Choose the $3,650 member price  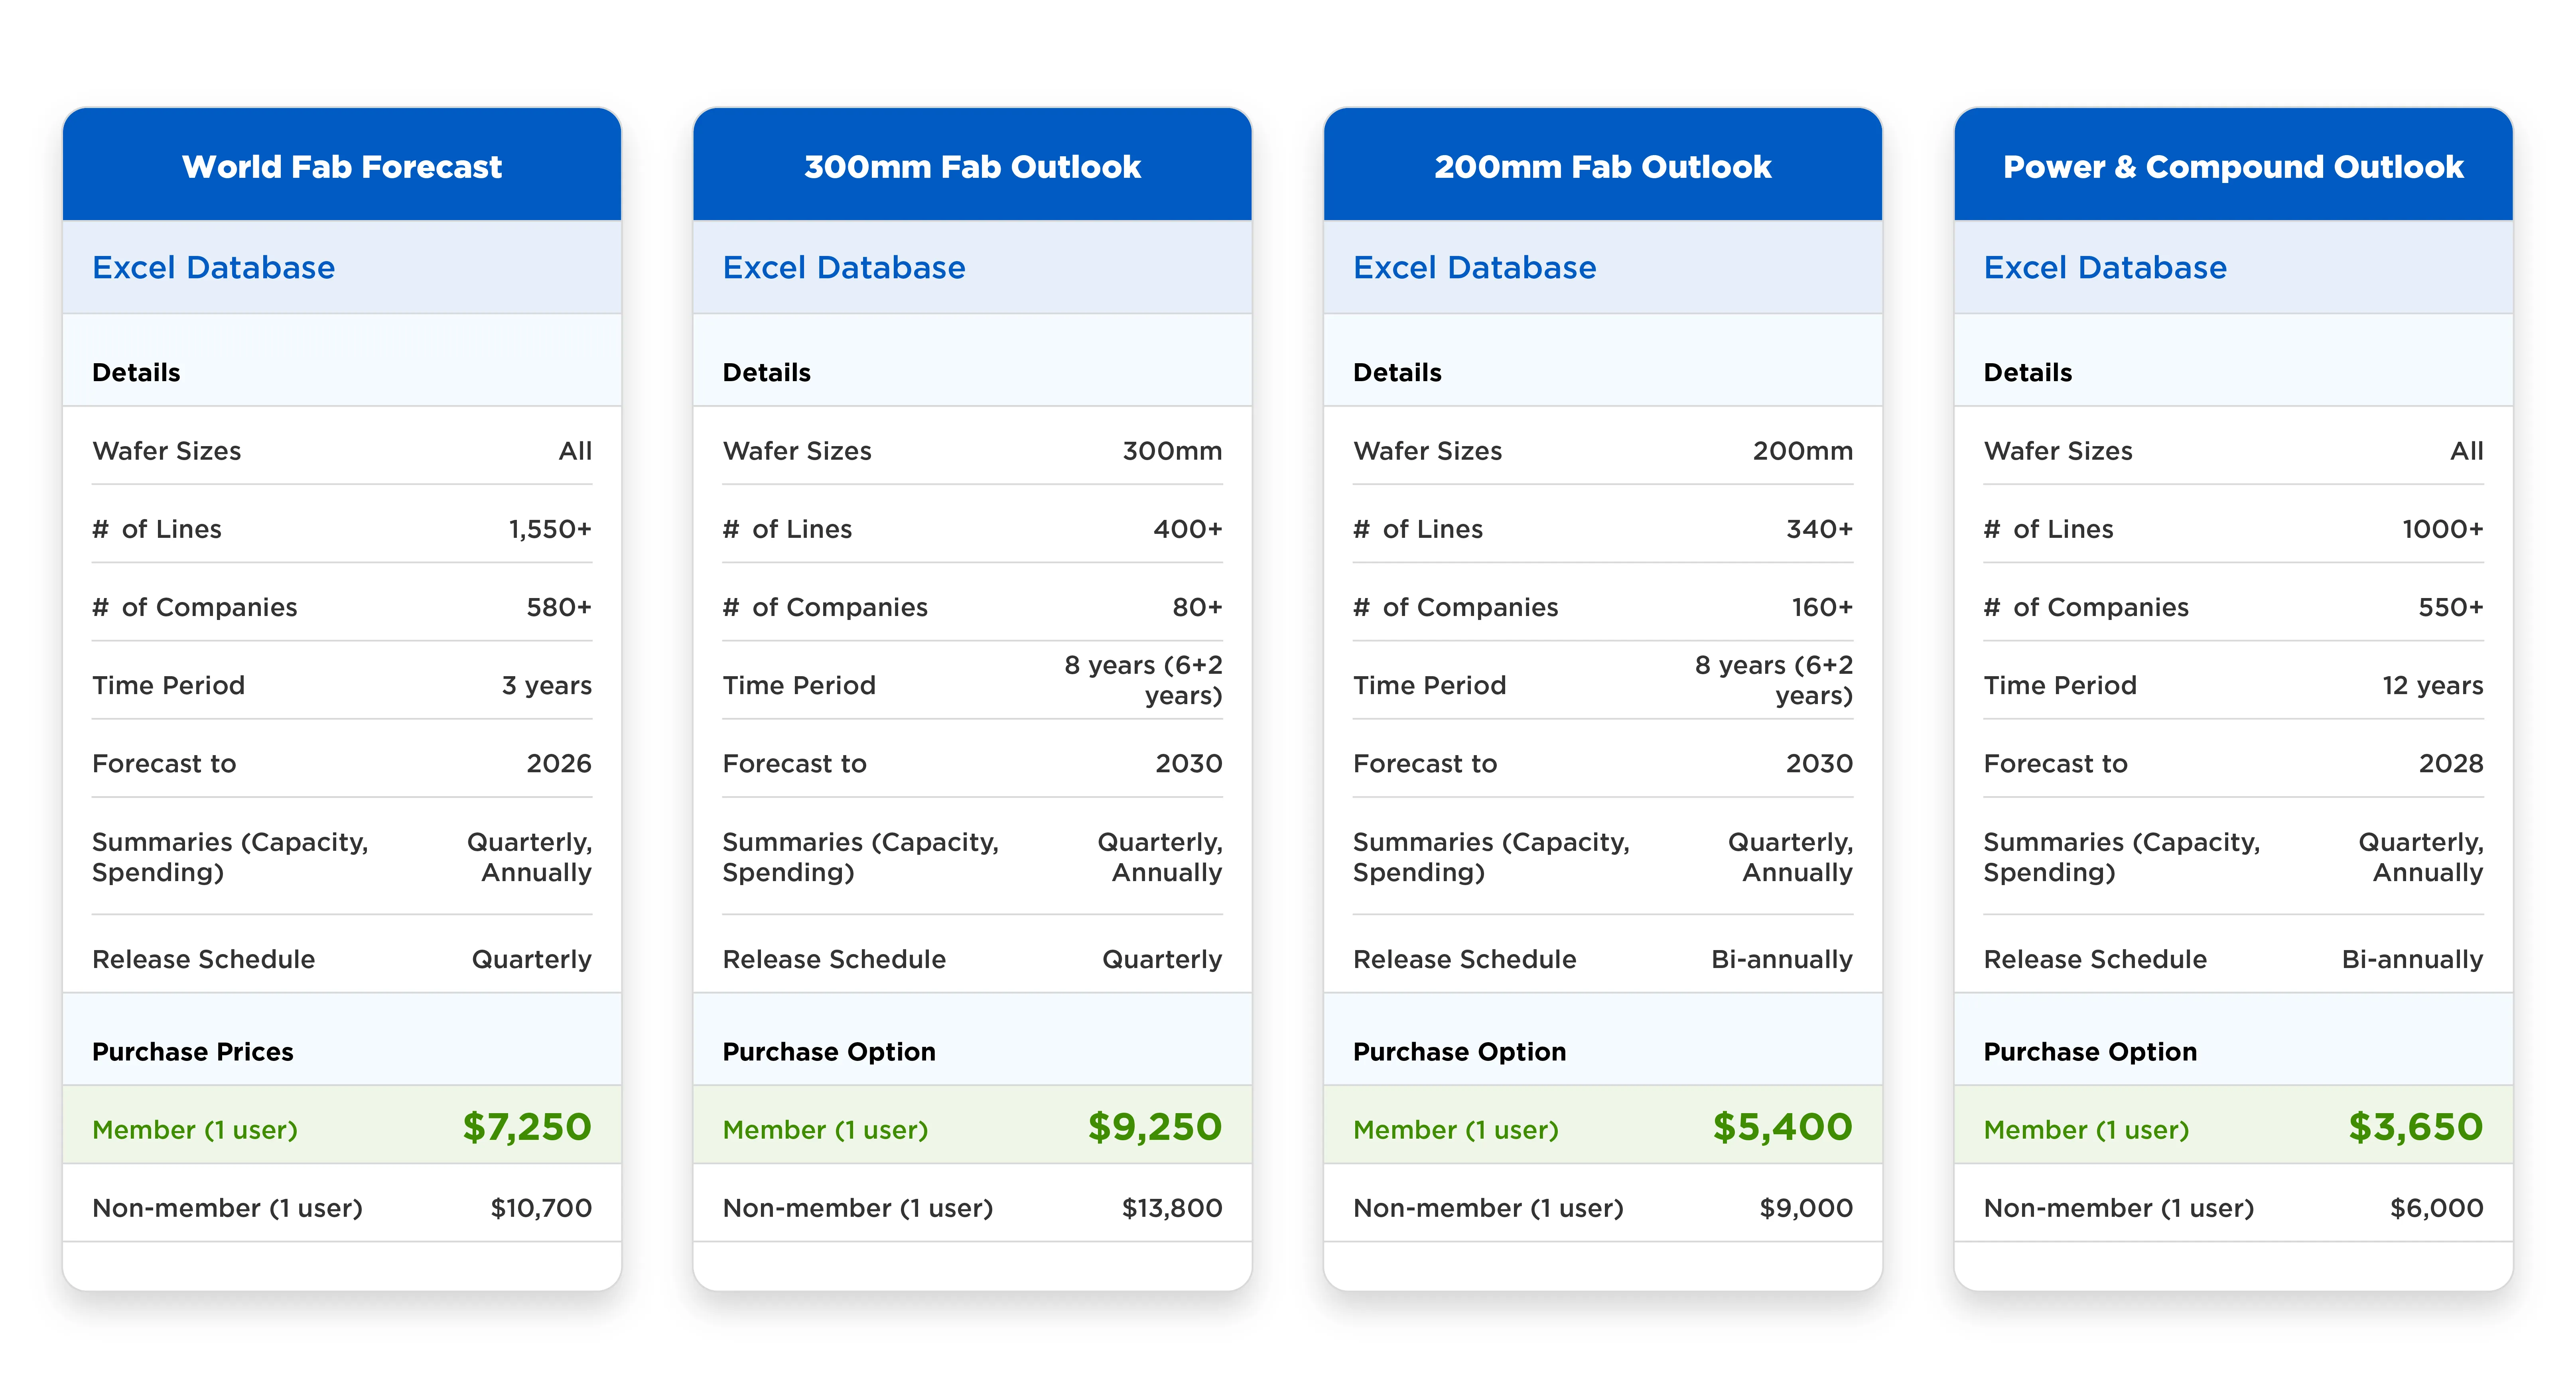pos(2416,1127)
